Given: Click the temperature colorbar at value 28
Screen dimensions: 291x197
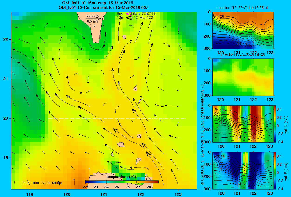Looking at the screenshot, I should point(149,182).
